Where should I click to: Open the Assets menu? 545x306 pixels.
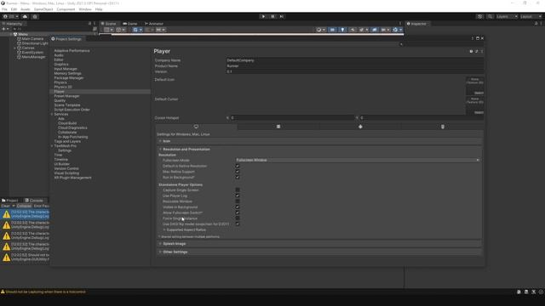[x=25, y=9]
